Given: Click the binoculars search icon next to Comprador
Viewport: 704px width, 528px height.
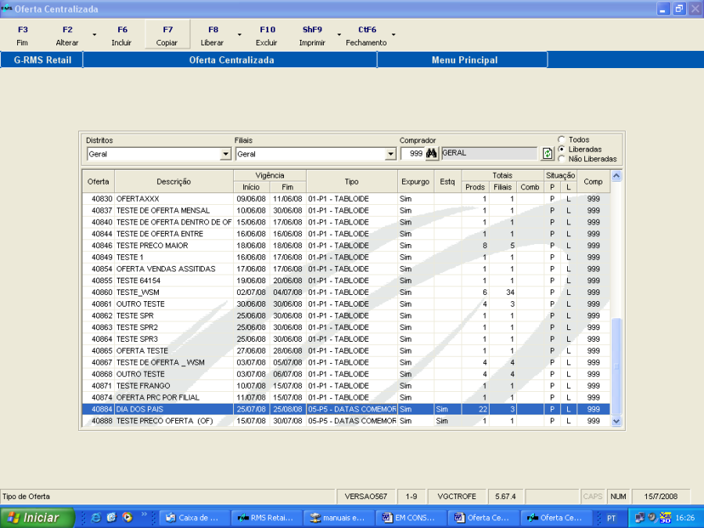Looking at the screenshot, I should point(431,153).
